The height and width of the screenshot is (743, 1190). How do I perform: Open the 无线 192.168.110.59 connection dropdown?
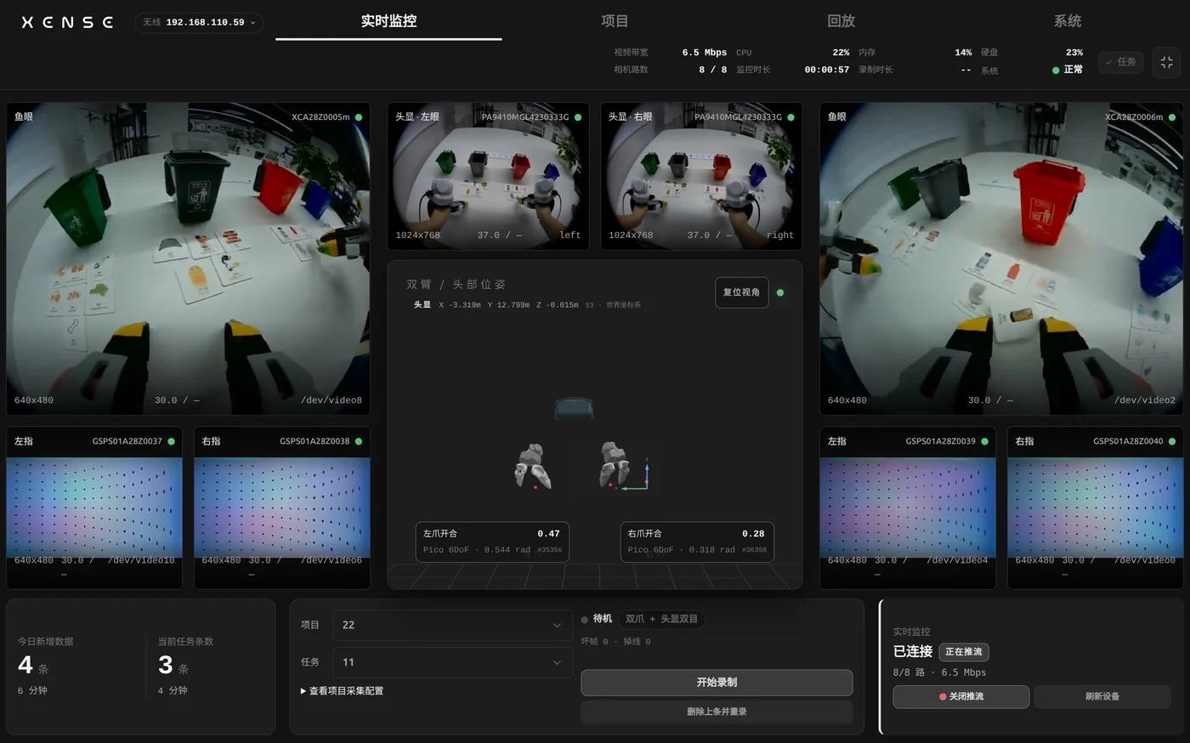[x=199, y=23]
